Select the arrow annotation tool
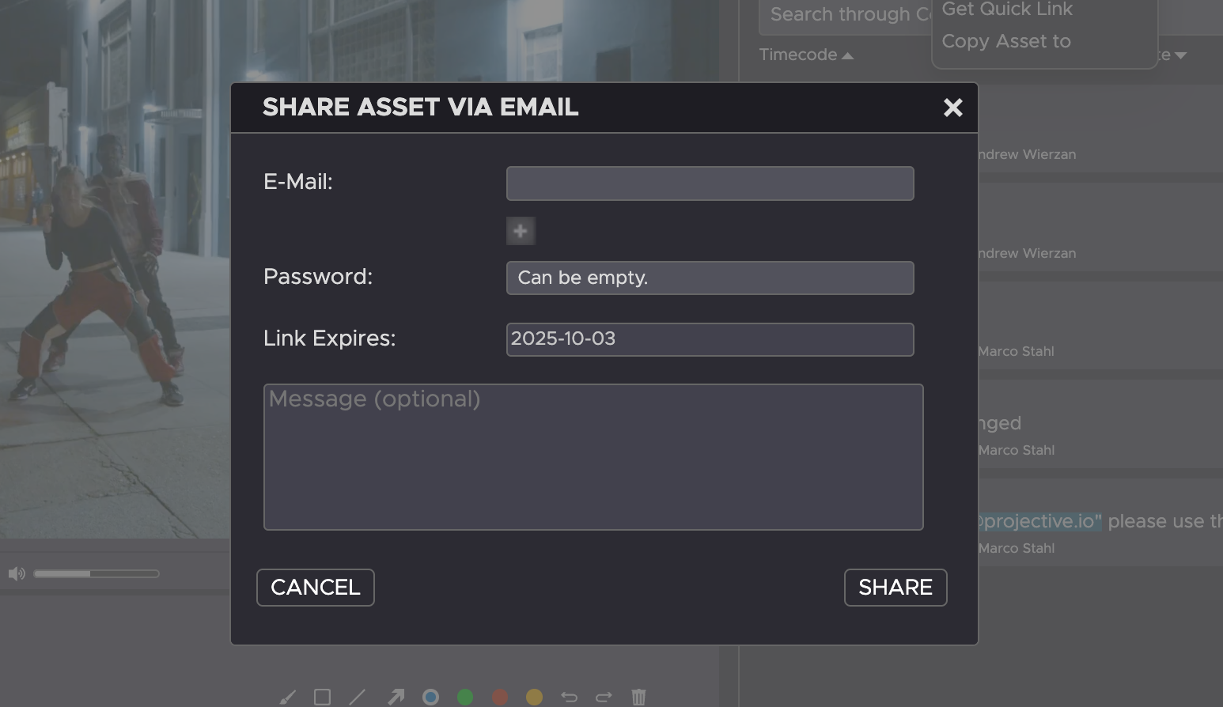The image size is (1223, 707). pos(396,697)
